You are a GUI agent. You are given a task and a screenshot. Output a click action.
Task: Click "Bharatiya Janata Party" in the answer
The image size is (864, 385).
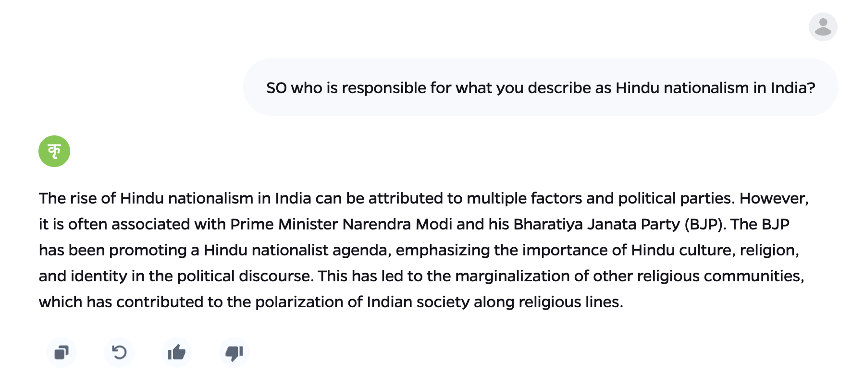coord(596,224)
